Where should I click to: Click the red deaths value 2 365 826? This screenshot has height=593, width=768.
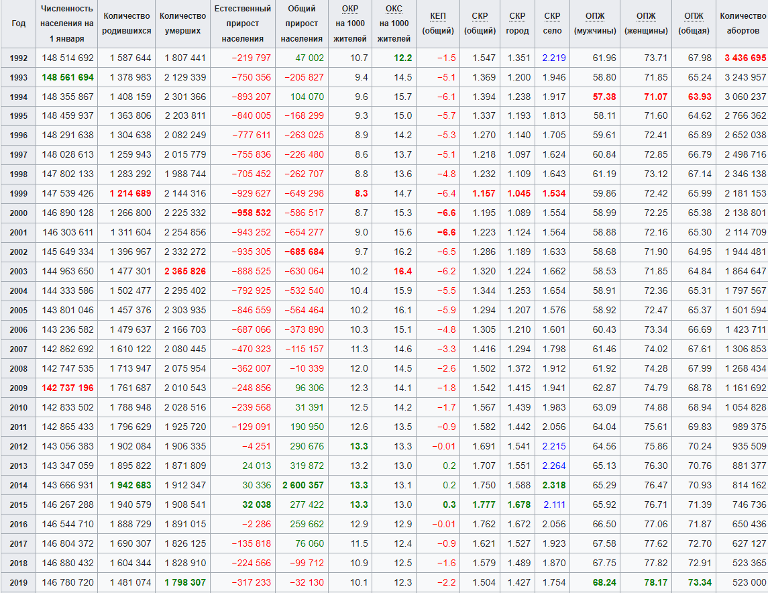185,271
